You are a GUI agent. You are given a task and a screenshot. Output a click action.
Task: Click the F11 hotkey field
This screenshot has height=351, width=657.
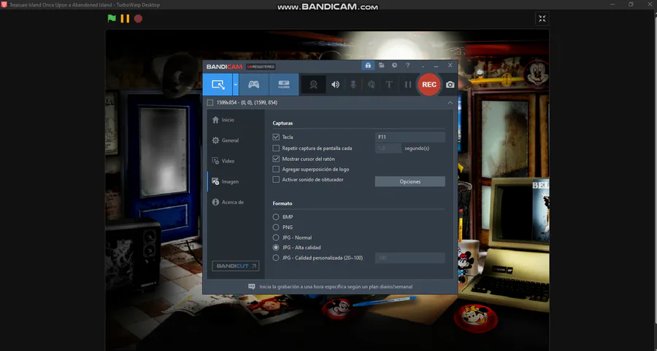(x=410, y=137)
